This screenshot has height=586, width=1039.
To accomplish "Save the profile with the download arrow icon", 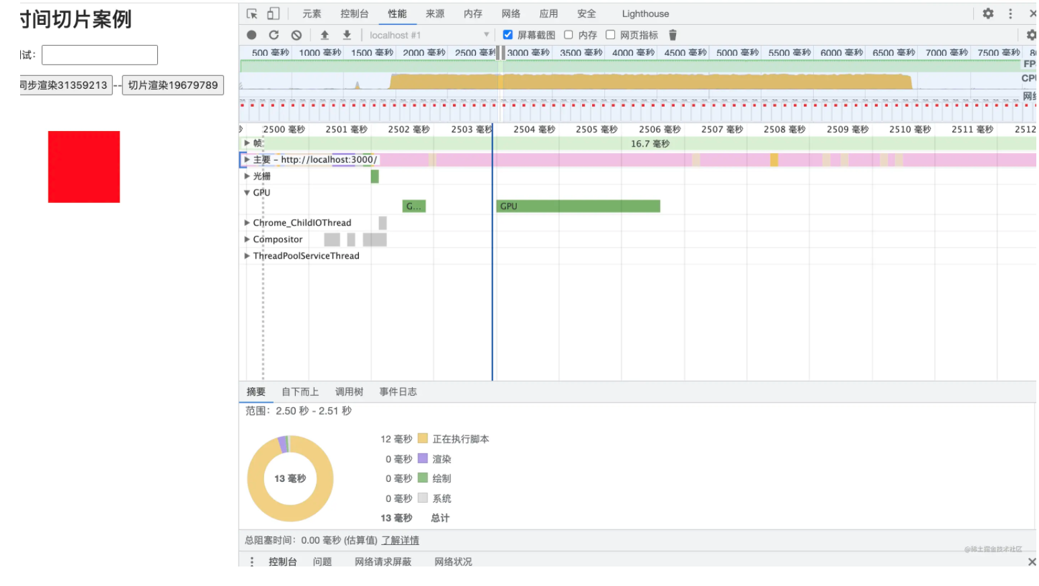I will click(x=347, y=35).
